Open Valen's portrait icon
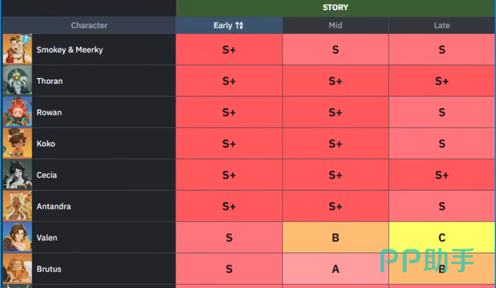This screenshot has width=496, height=288. [x=17, y=238]
